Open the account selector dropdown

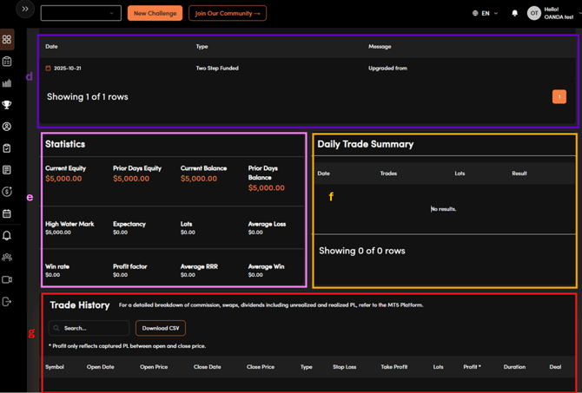point(81,13)
